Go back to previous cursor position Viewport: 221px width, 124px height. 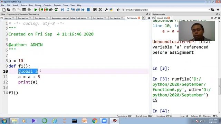[x=118, y=10]
